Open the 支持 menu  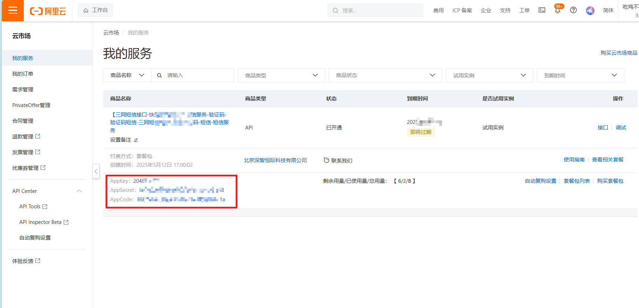tap(505, 10)
